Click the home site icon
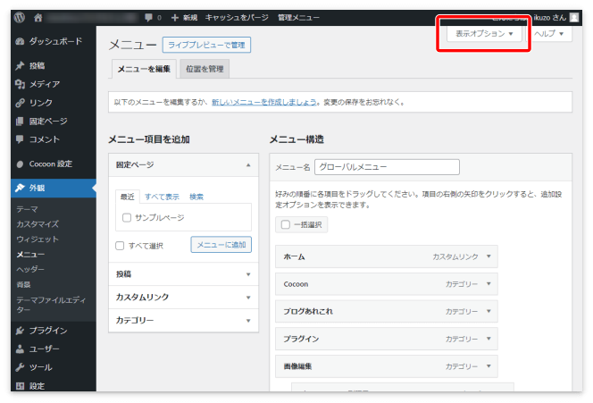The width and height of the screenshot is (593, 403). 38,17
